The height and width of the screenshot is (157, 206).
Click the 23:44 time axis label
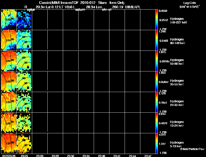[x=132, y=156]
